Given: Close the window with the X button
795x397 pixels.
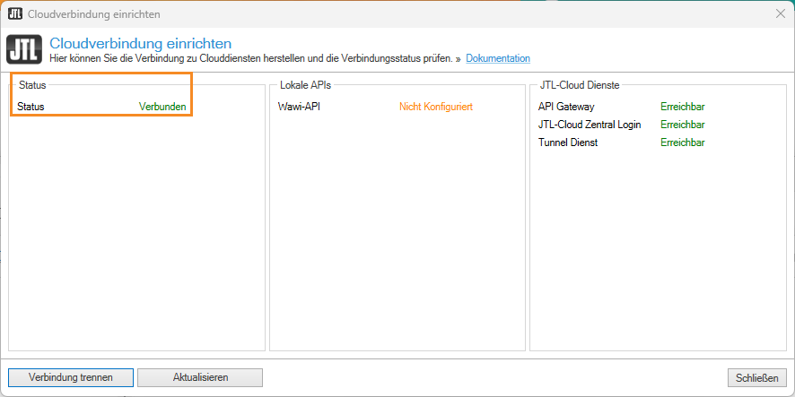Looking at the screenshot, I should pyautogui.click(x=780, y=14).
